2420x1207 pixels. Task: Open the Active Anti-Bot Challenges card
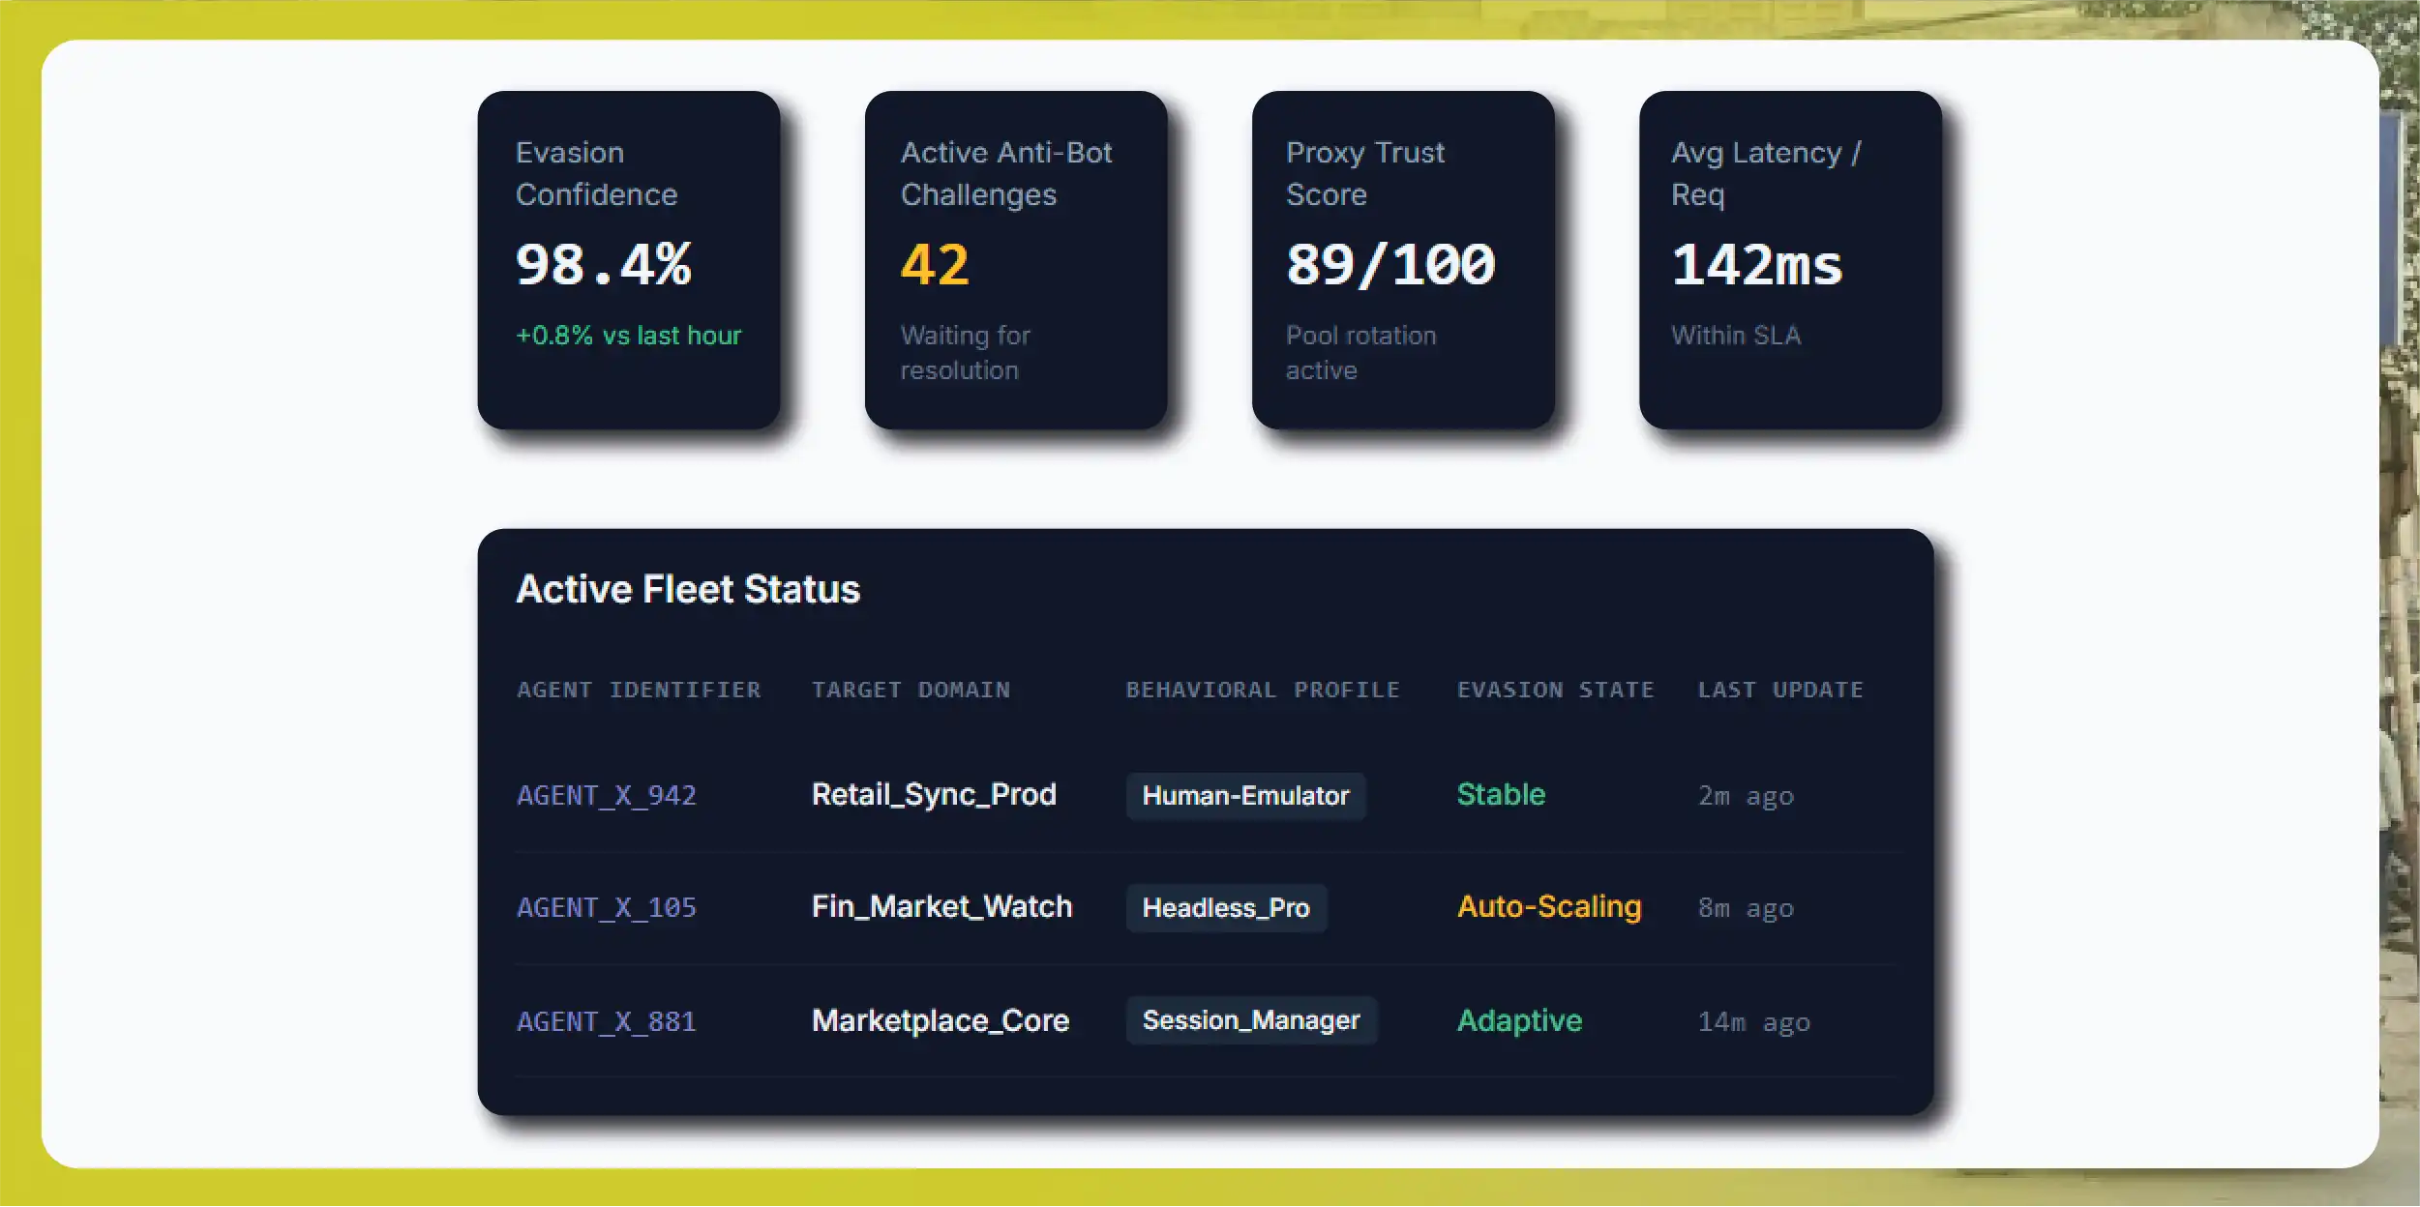(x=1016, y=260)
